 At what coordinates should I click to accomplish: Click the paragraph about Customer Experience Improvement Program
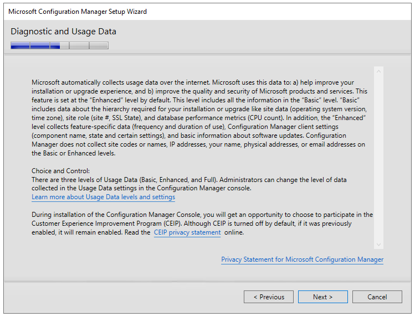pyautogui.click(x=202, y=224)
